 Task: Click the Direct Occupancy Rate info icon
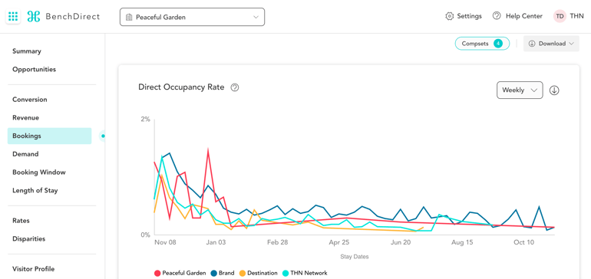(x=235, y=87)
